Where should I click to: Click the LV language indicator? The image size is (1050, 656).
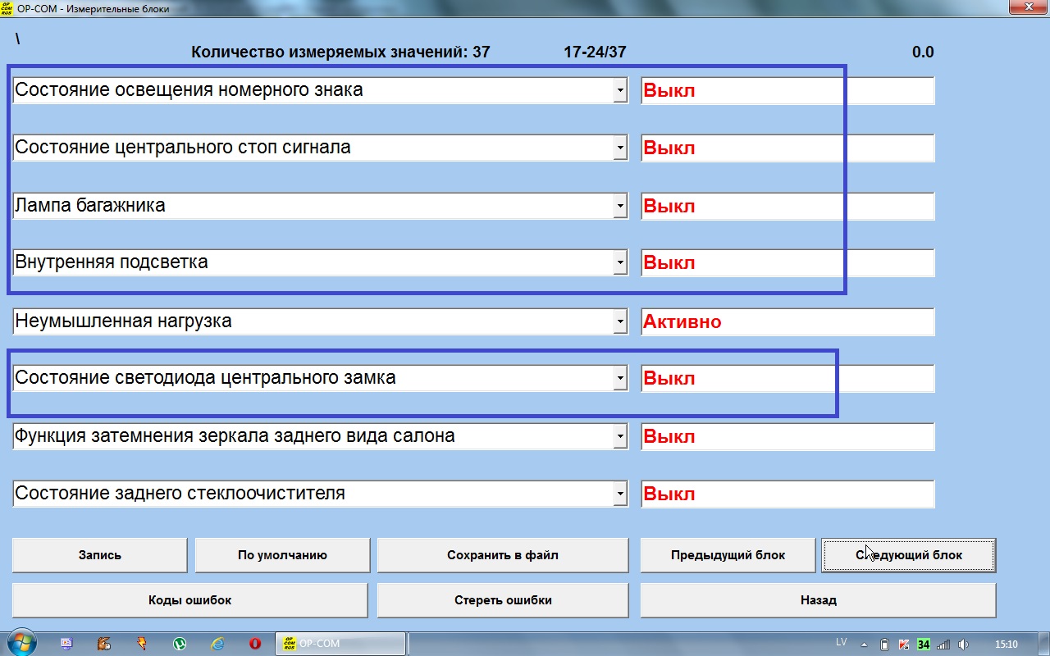tap(841, 642)
